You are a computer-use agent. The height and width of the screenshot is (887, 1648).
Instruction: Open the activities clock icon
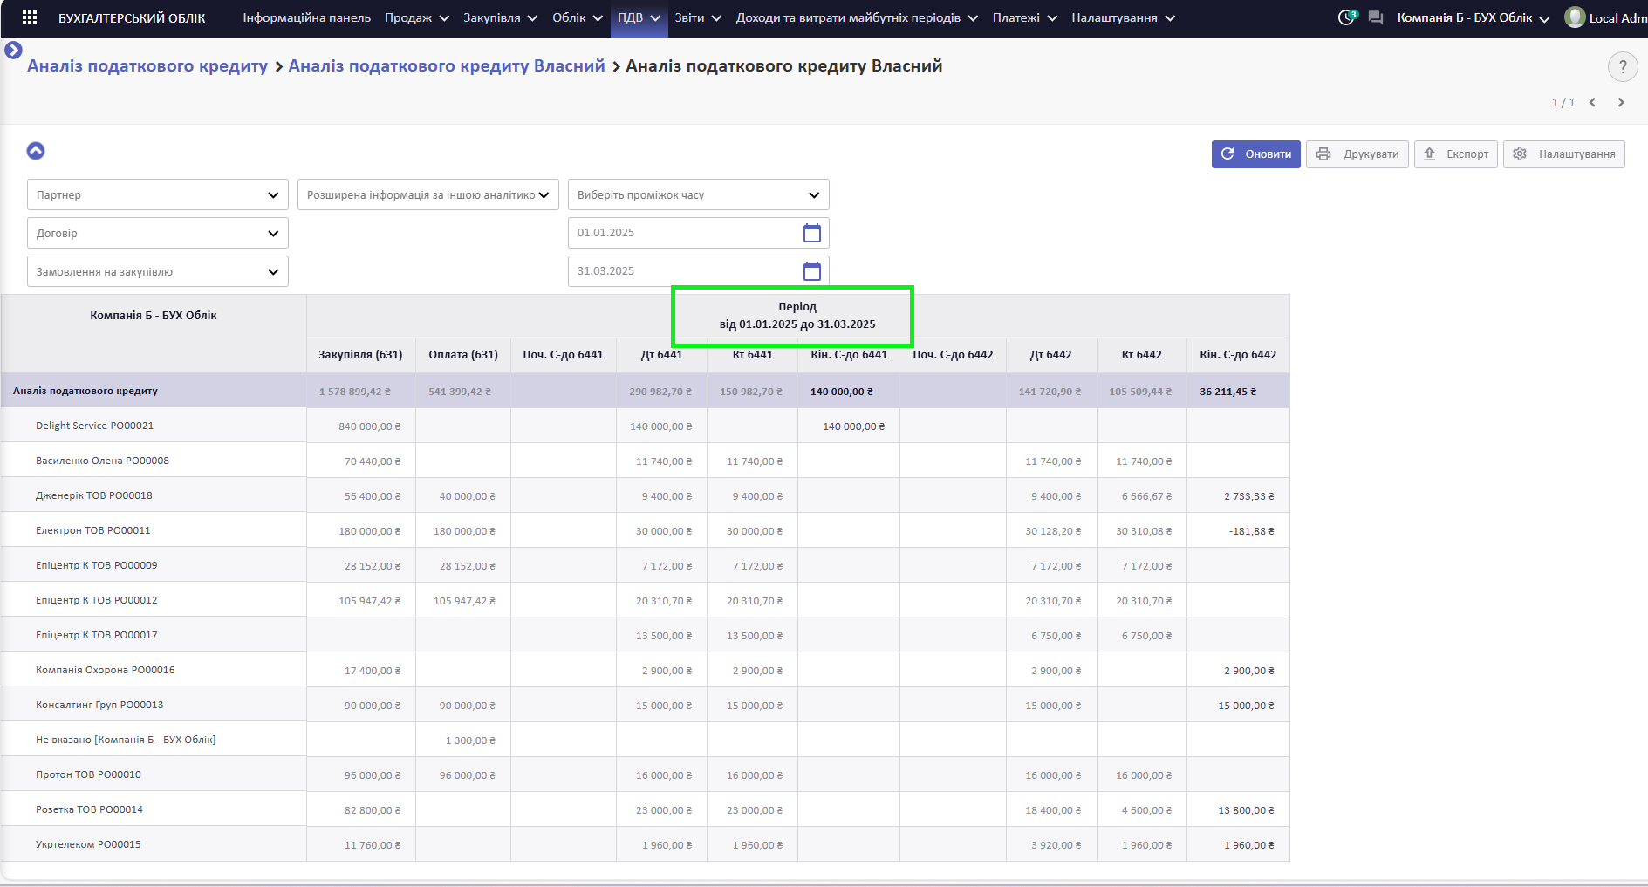click(x=1347, y=17)
